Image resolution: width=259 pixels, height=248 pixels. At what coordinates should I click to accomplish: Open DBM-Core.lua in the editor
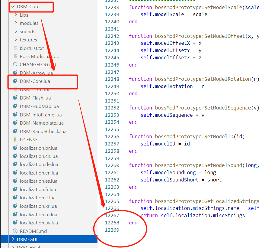[x=35, y=81]
